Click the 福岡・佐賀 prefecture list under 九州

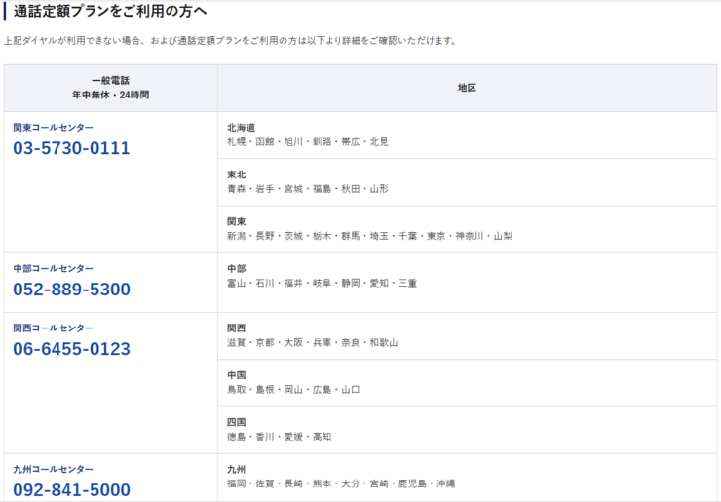coord(341,483)
